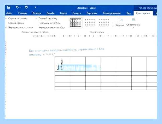Switch to the Вставка tab
162x124 pixels.
(x=37, y=13)
